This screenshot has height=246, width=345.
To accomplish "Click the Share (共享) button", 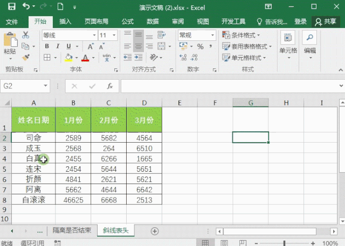I will pos(326,22).
